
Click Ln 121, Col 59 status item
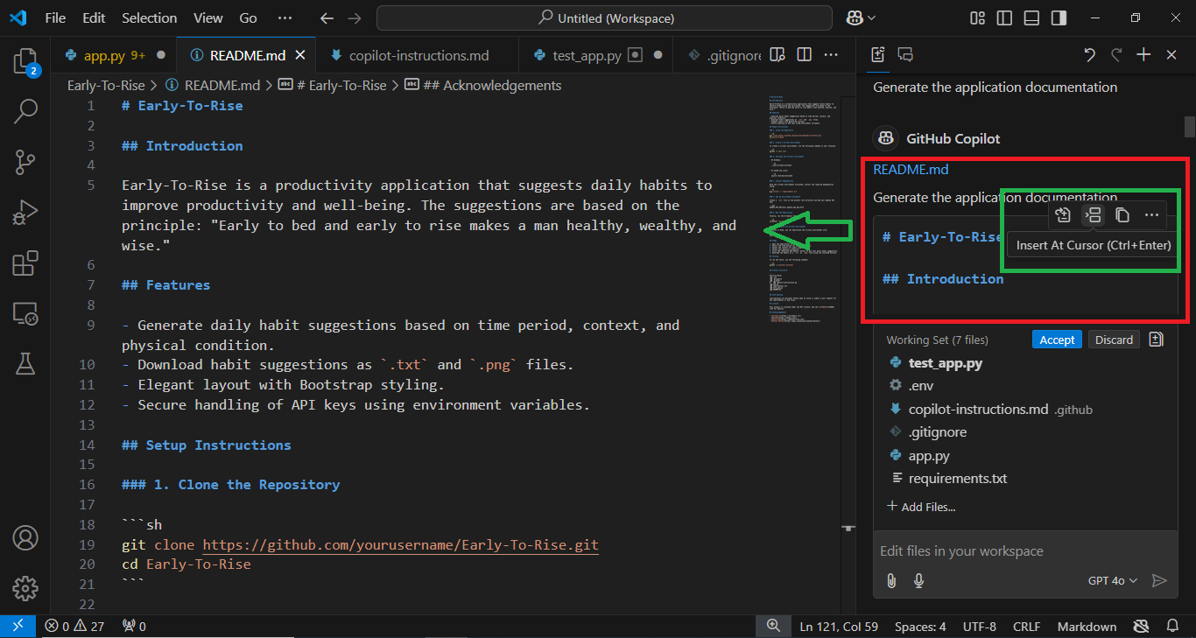pos(839,627)
